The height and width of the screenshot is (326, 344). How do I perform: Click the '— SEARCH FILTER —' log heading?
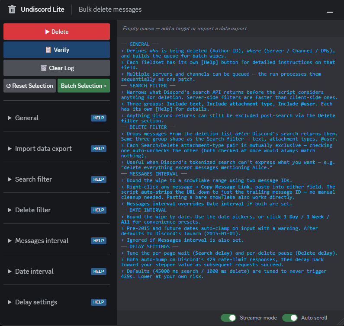click(148, 86)
